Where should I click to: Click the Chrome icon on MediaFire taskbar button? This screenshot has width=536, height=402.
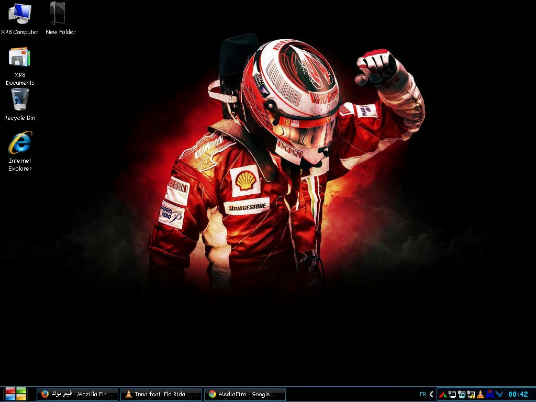point(213,394)
